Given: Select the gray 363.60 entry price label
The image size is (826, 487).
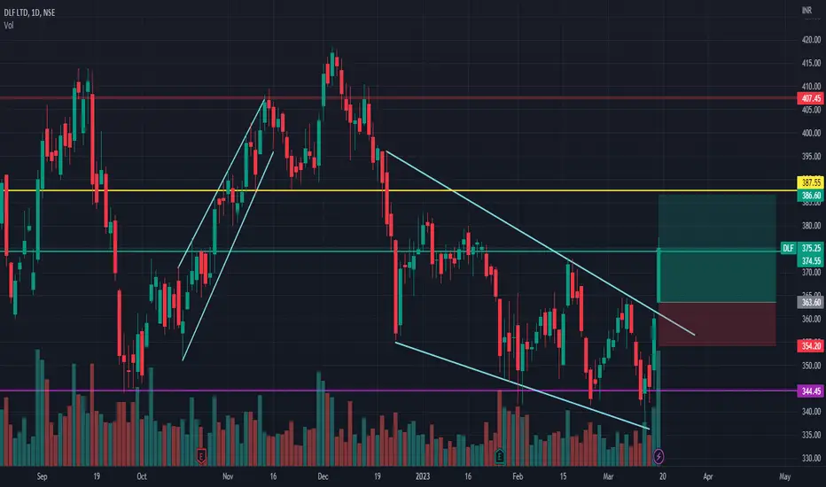Looking at the screenshot, I should [811, 302].
